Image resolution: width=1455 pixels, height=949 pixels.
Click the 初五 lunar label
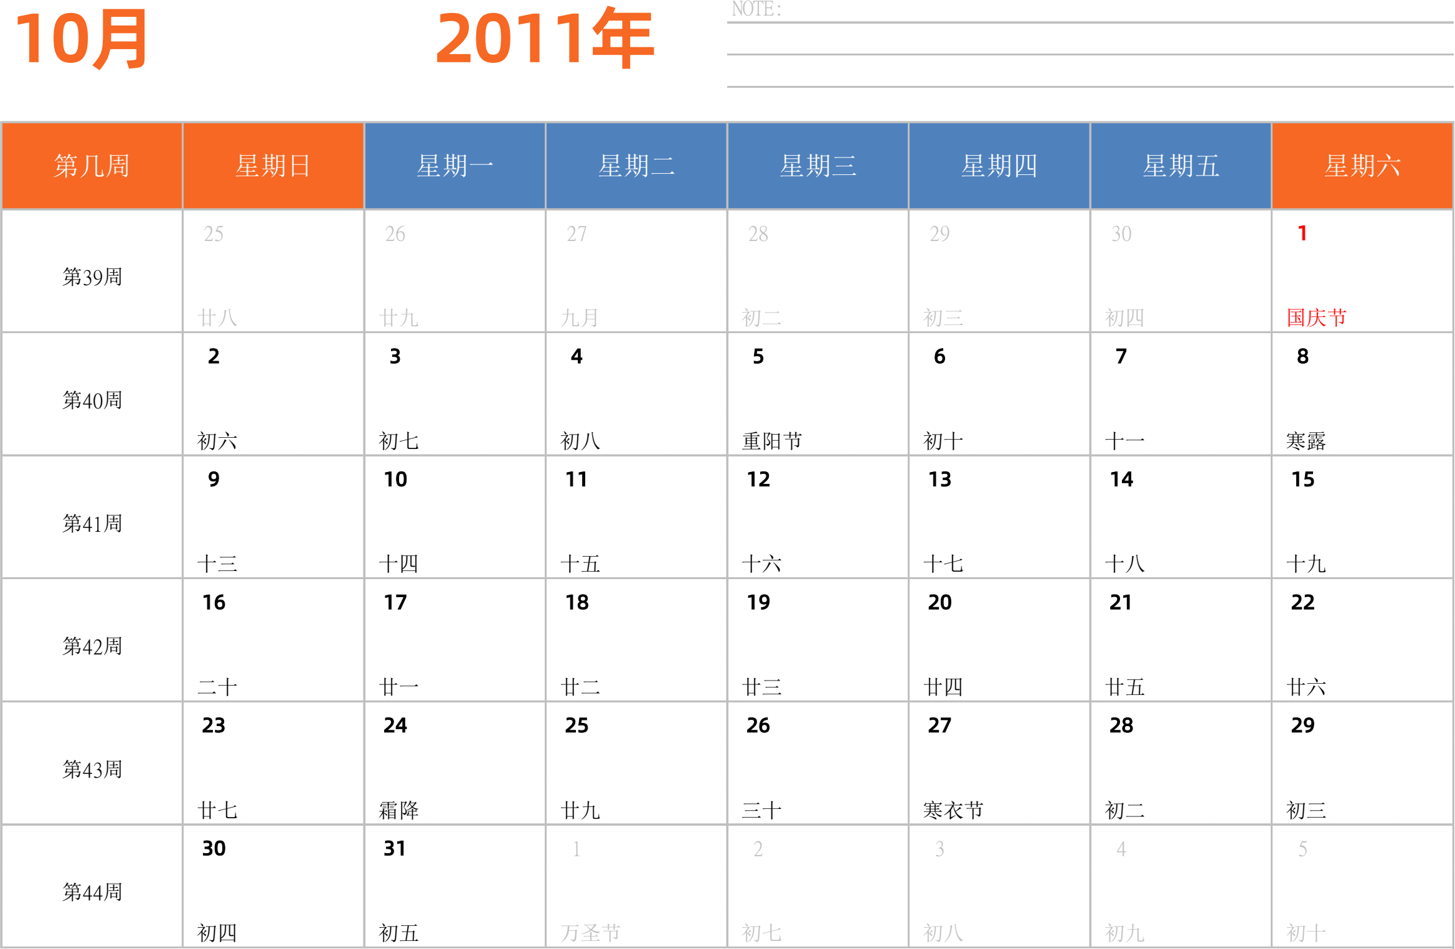(x=398, y=933)
